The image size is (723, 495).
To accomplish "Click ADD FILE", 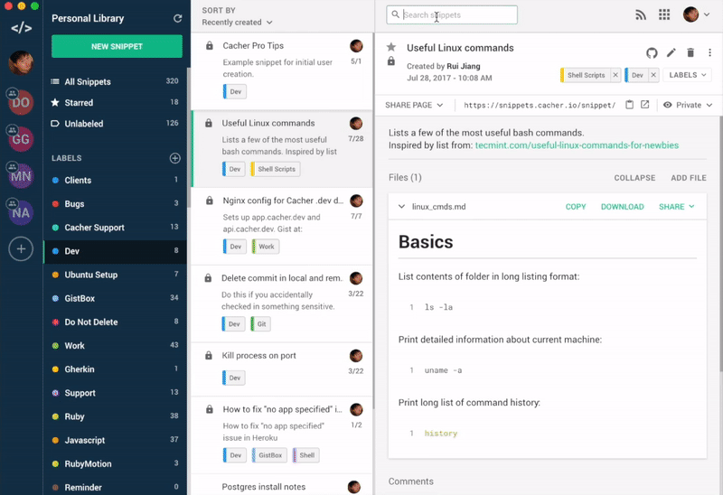I will 689,178.
